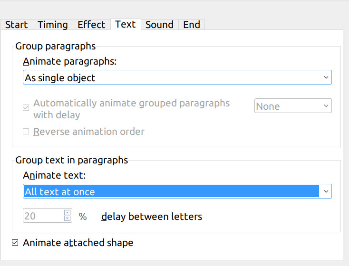
Task: Click the None dropdown chevron arrow
Action: pyautogui.click(x=326, y=106)
